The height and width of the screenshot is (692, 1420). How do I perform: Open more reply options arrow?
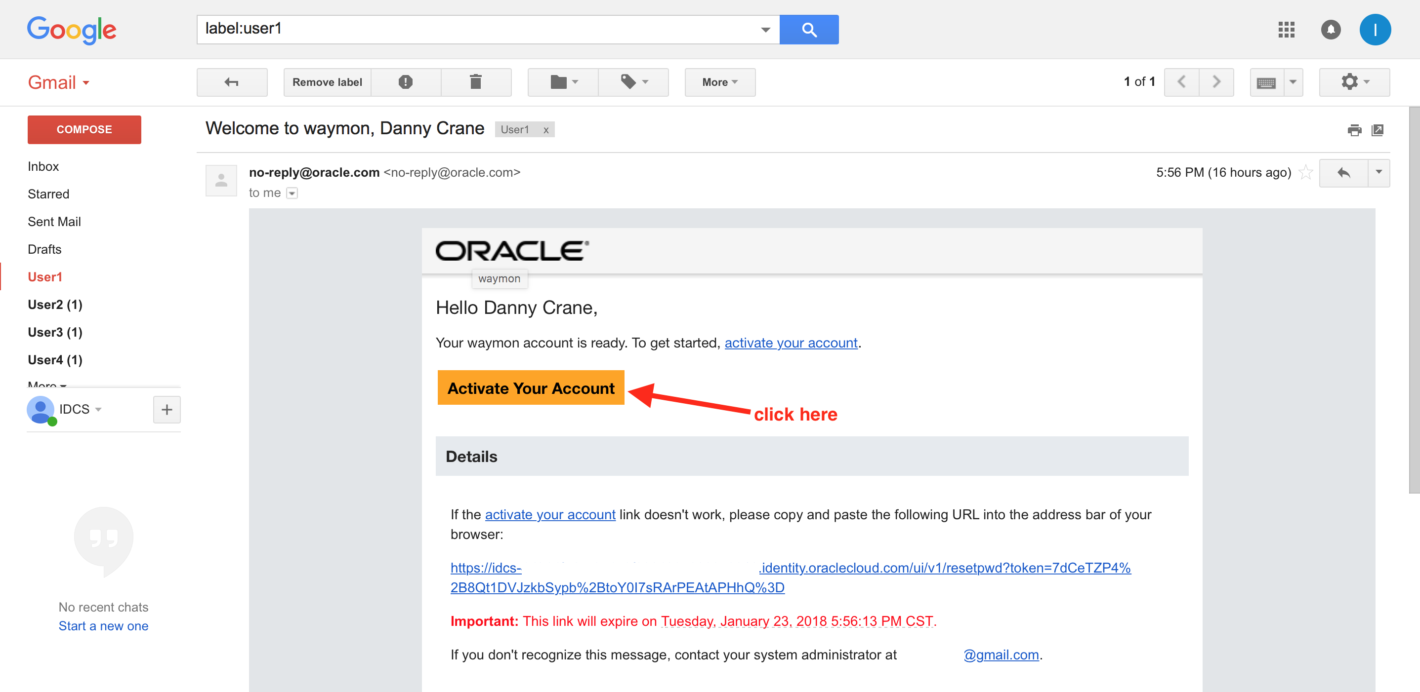tap(1378, 173)
